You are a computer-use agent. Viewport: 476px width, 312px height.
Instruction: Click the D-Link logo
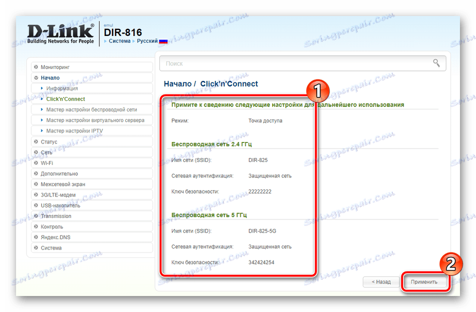pyautogui.click(x=61, y=34)
